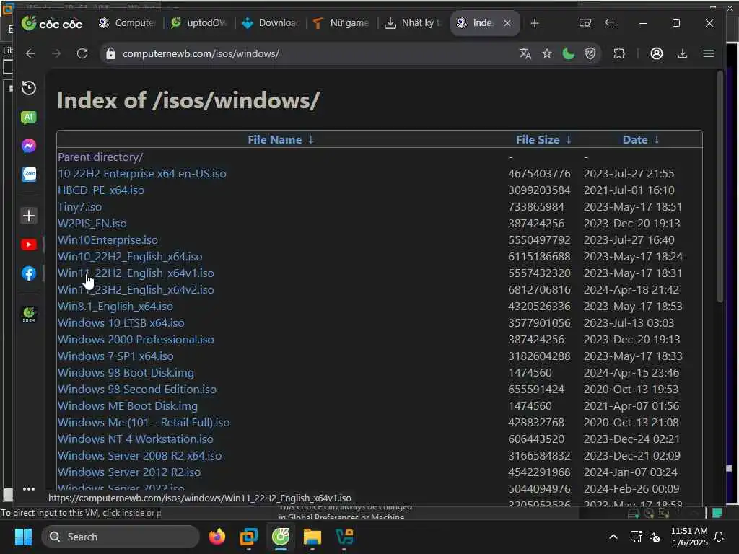Open translate page icon in address bar
739x554 pixels.
tap(525, 53)
